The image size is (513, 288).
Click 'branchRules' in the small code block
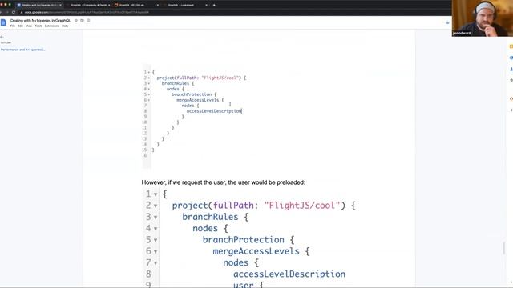[176, 83]
